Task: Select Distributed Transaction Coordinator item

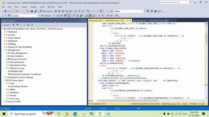Action: pos(25,74)
